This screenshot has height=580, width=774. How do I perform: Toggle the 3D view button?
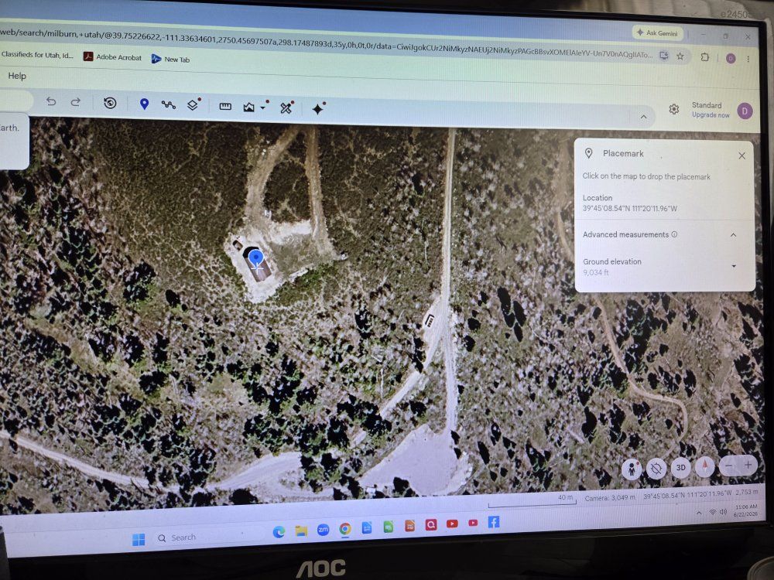click(x=680, y=467)
